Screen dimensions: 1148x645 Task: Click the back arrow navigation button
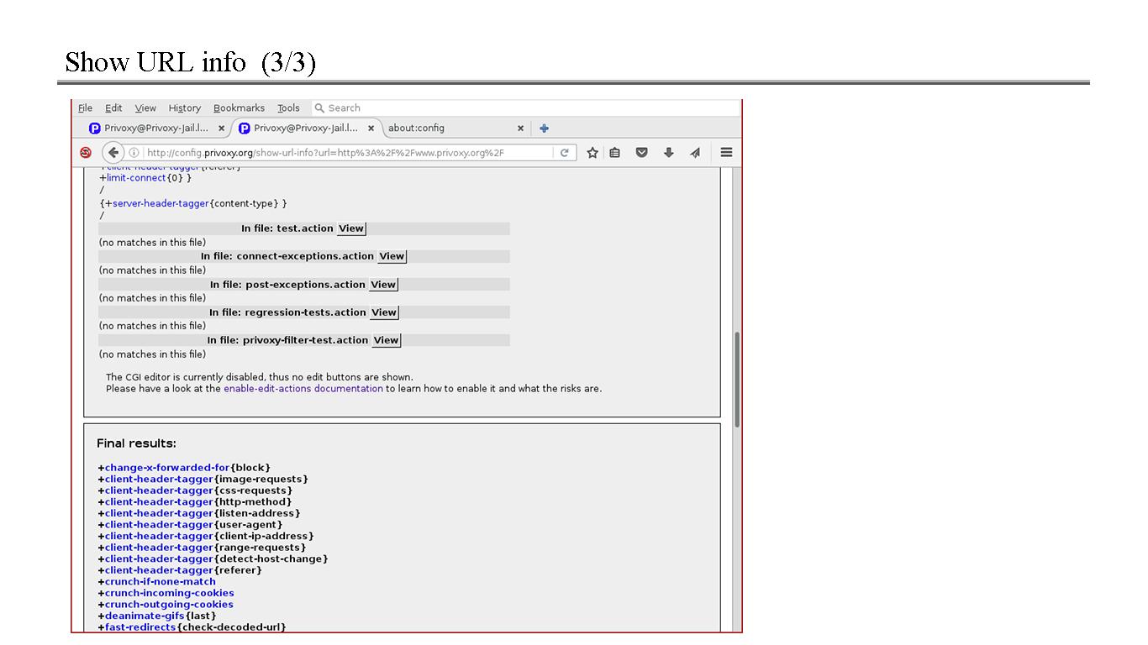(113, 153)
